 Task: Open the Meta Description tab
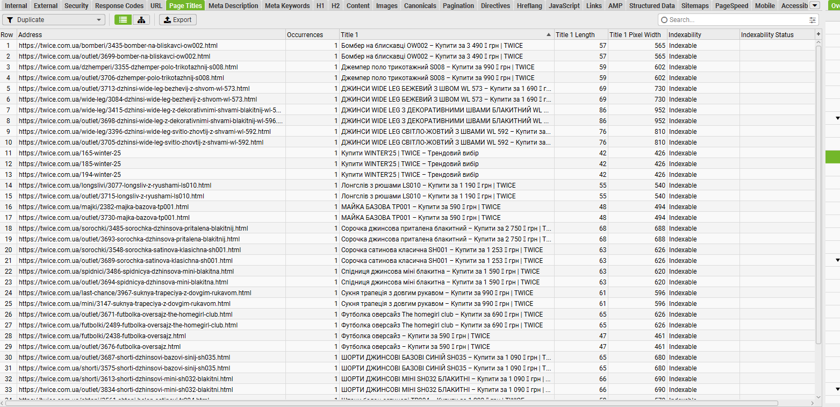[233, 5]
